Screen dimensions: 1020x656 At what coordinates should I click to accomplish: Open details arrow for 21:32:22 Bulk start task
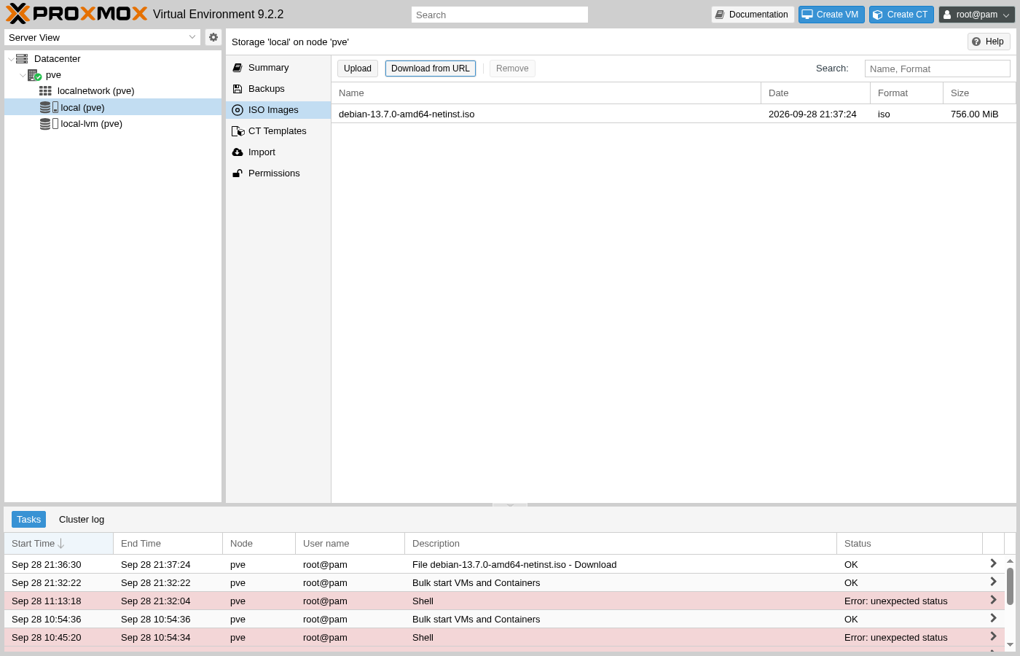pyautogui.click(x=993, y=582)
